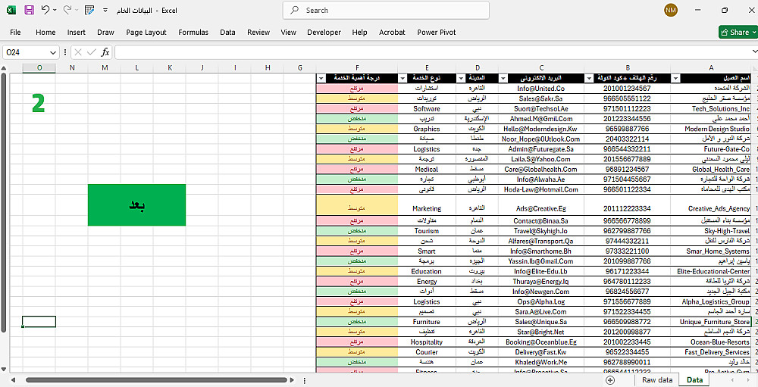The width and height of the screenshot is (758, 387).
Task: Select the Modern Design Studio cell
Action: pos(711,129)
